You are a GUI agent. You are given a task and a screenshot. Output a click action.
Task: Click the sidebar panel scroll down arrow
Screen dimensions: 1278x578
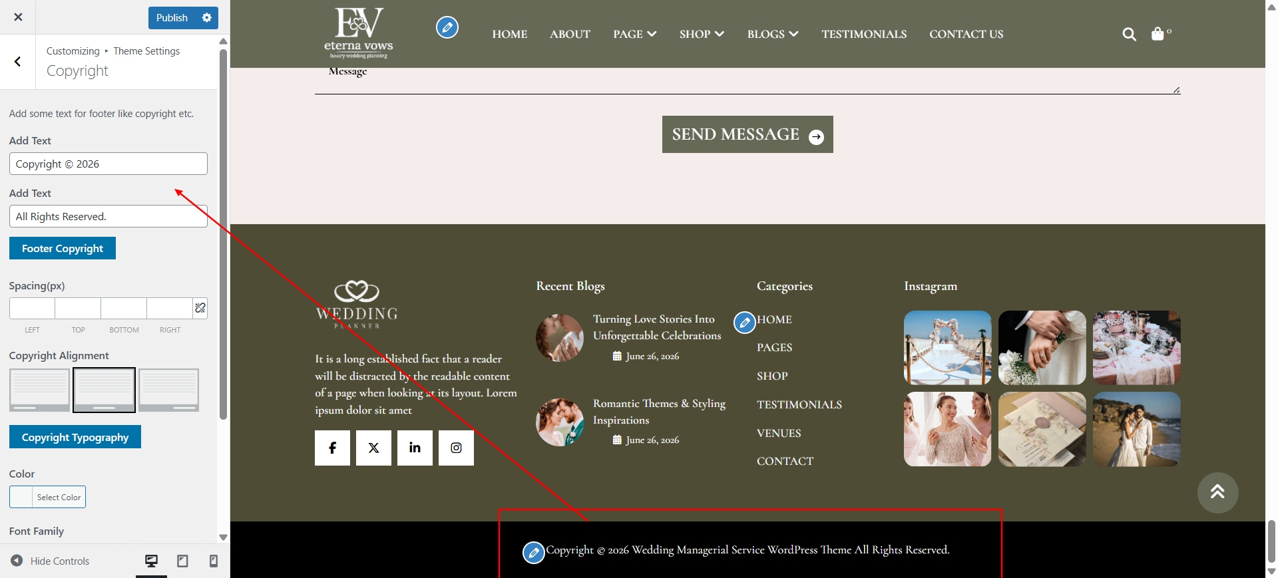(x=223, y=537)
